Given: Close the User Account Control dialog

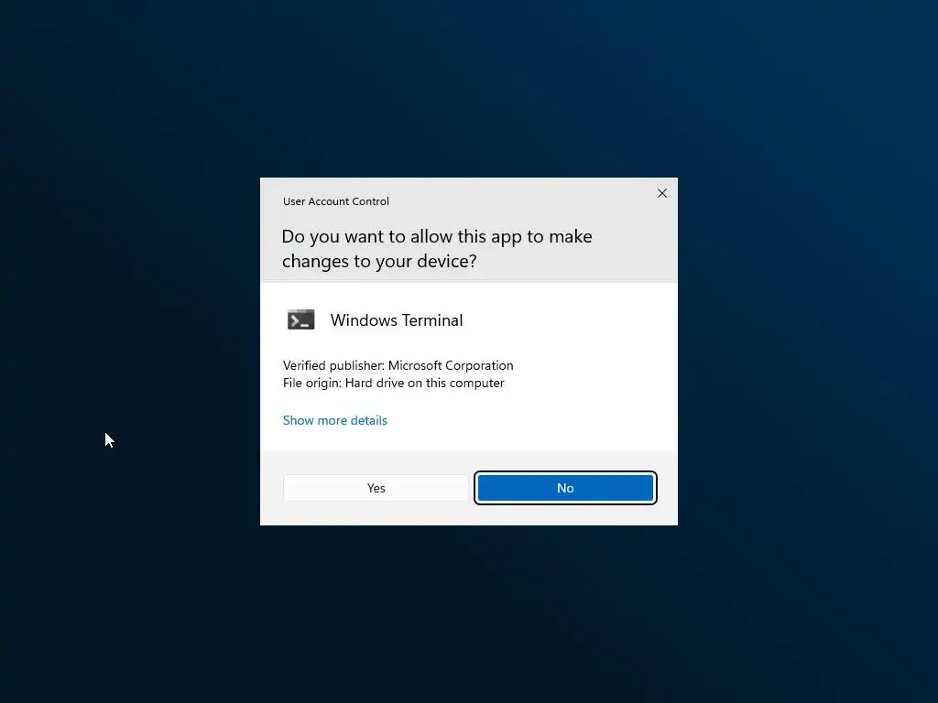Looking at the screenshot, I should [x=661, y=193].
